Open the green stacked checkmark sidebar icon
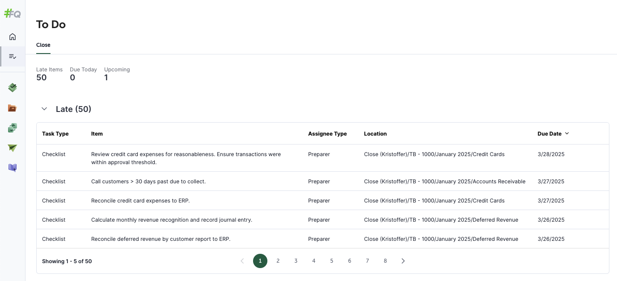 click(13, 88)
